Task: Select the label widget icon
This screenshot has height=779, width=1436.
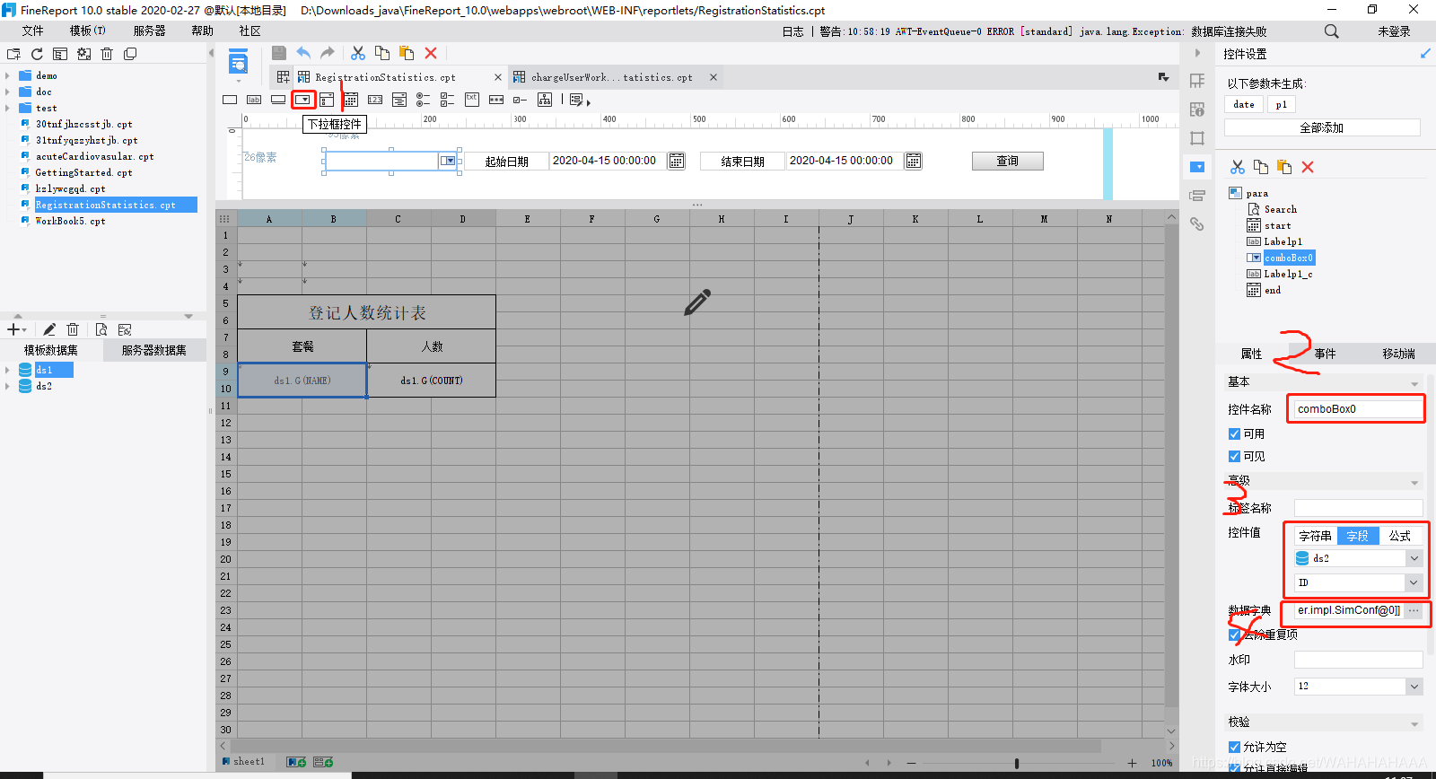Action: 254,100
